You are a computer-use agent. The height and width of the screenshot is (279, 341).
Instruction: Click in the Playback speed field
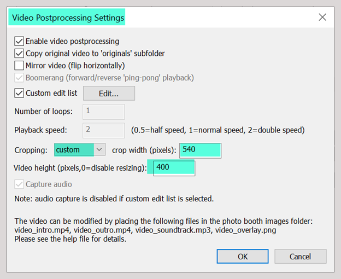pyautogui.click(x=103, y=131)
